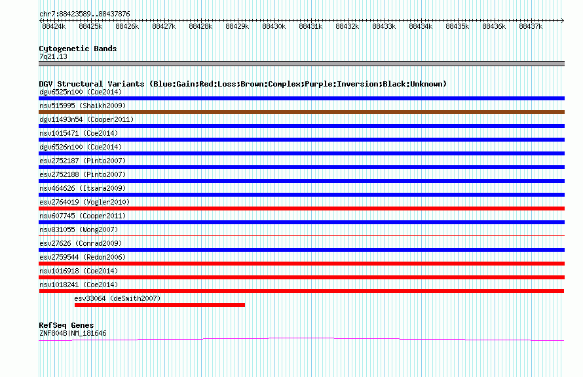
Task: Select the nsv1016918 (Coe2014) red bar
Action: pyautogui.click(x=301, y=277)
